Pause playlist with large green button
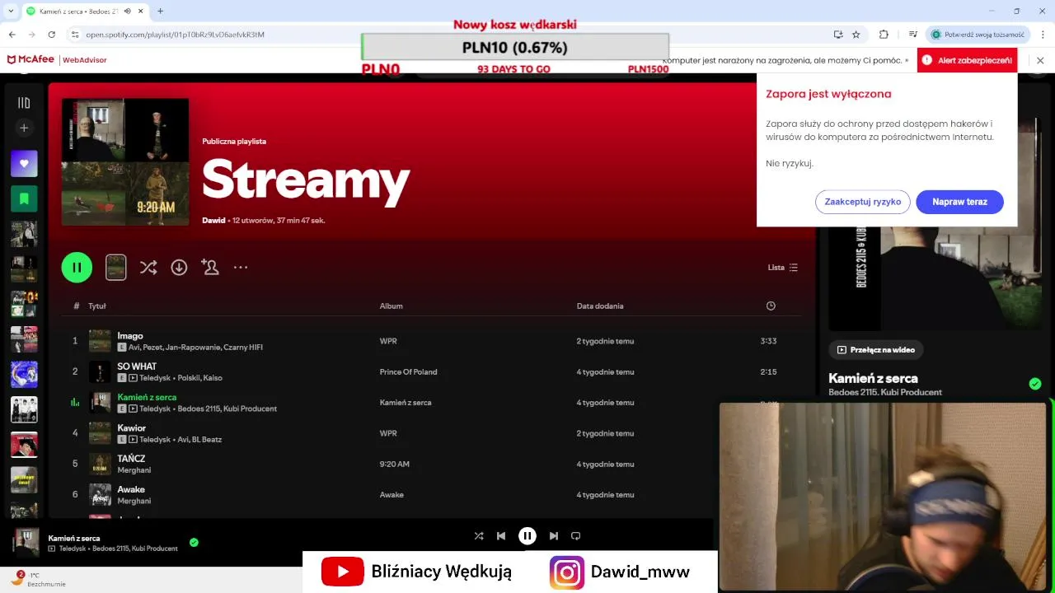The height and width of the screenshot is (593, 1055). 77,267
